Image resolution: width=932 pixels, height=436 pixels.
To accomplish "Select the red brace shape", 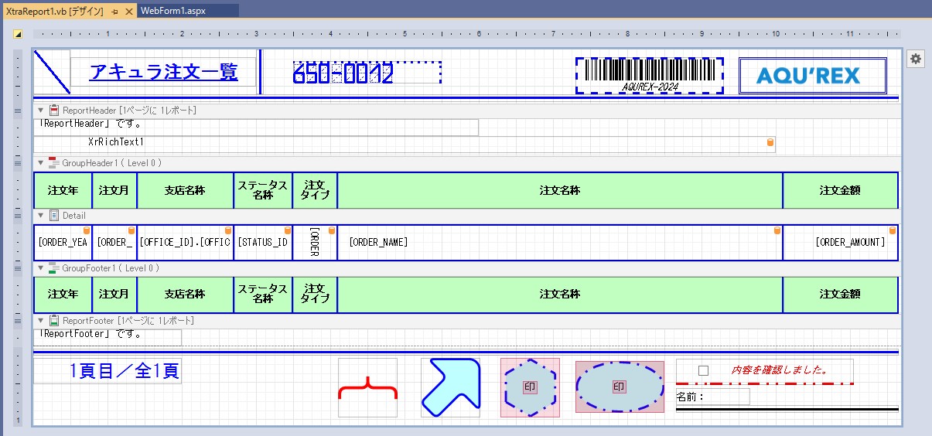I will pyautogui.click(x=367, y=388).
